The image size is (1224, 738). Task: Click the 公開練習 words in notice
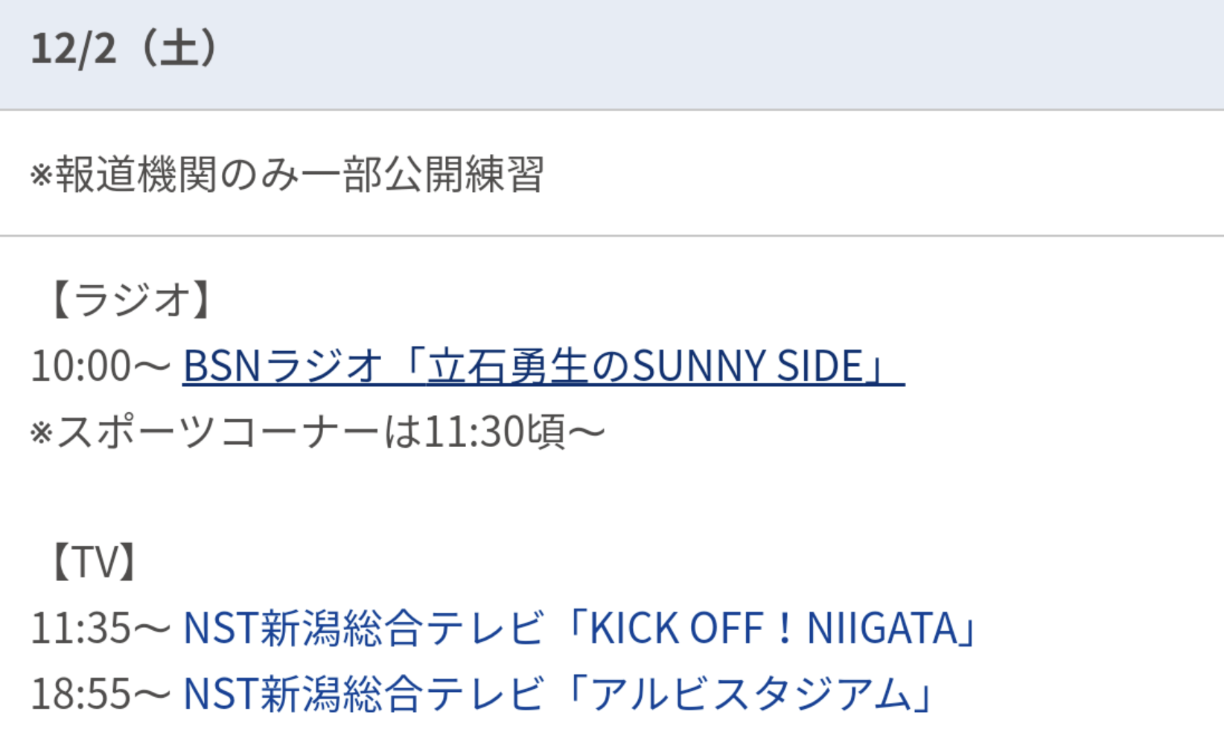pyautogui.click(x=465, y=174)
